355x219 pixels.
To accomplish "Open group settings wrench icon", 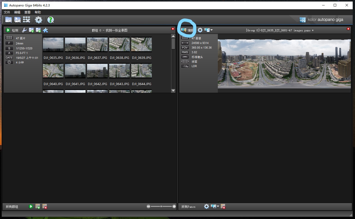I will pos(24,30).
